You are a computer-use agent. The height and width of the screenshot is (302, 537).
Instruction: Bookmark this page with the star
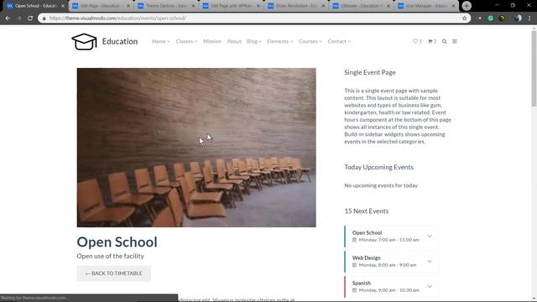(464, 18)
